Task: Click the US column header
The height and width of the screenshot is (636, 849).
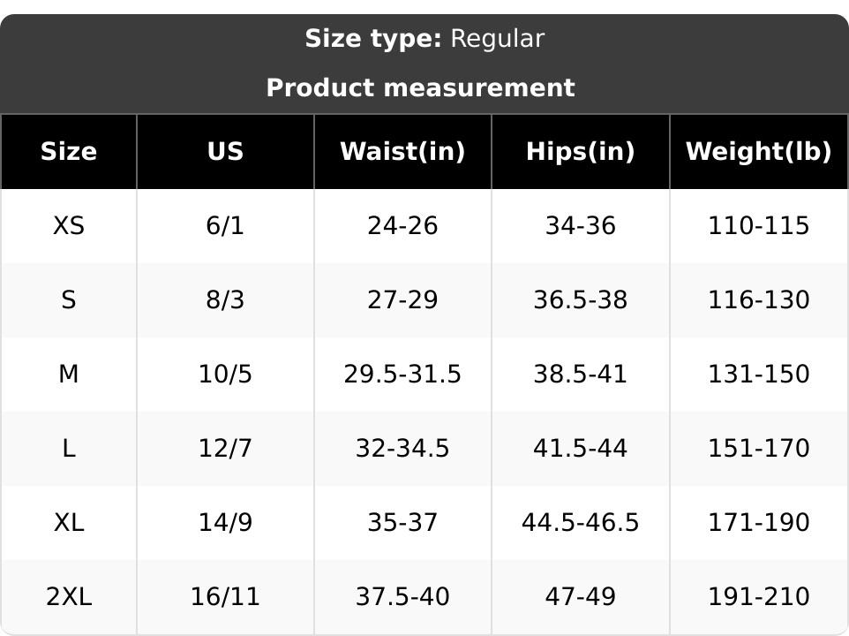Action: click(225, 152)
